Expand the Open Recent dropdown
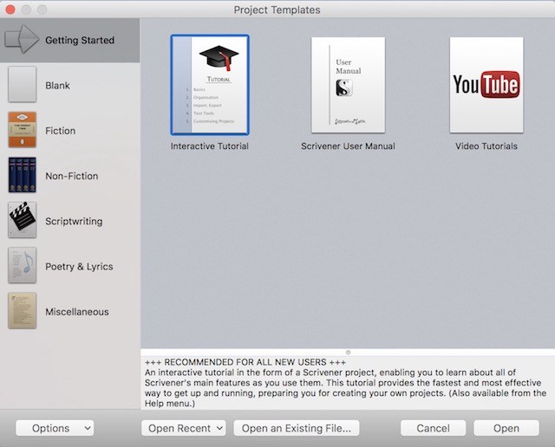Image resolution: width=555 pixels, height=447 pixels. 184,428
